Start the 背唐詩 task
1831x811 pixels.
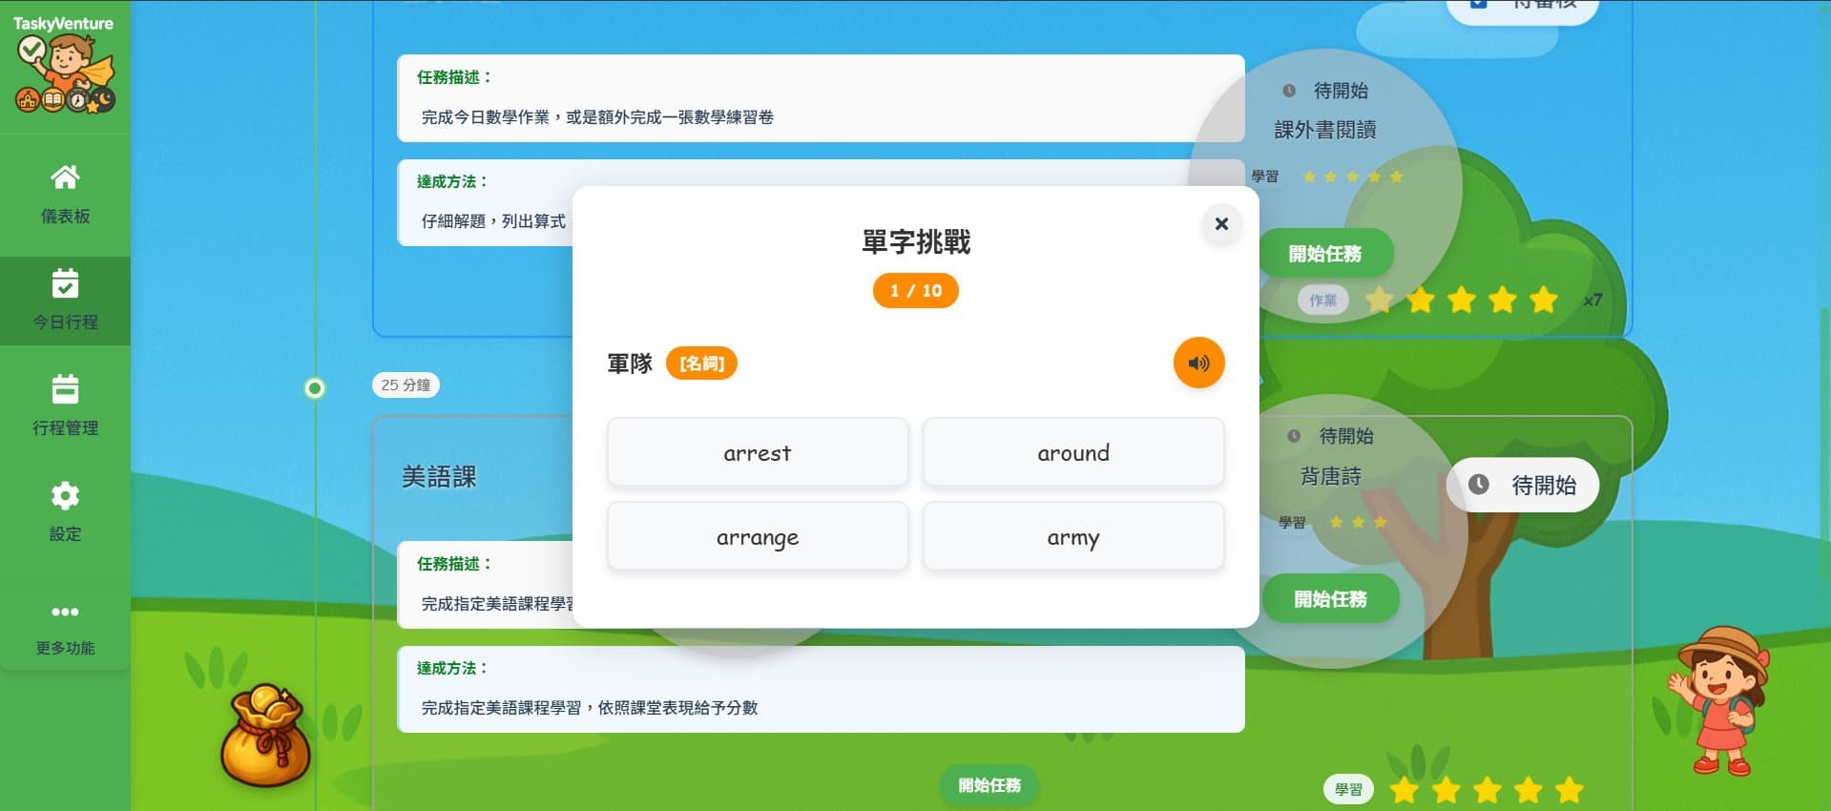click(x=1330, y=599)
